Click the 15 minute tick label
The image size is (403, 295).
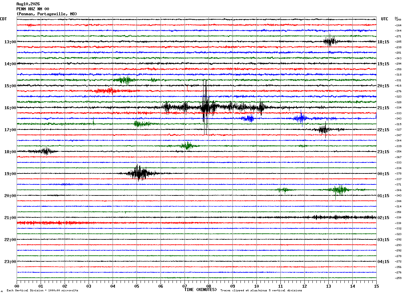click(x=376, y=286)
